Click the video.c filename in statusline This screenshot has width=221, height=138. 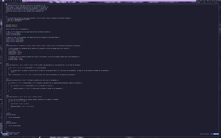(x=16, y=134)
